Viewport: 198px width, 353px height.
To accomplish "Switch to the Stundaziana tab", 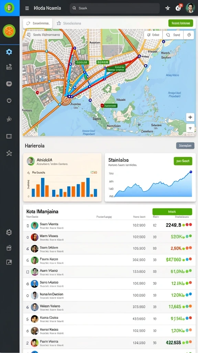I will click(x=69, y=23).
